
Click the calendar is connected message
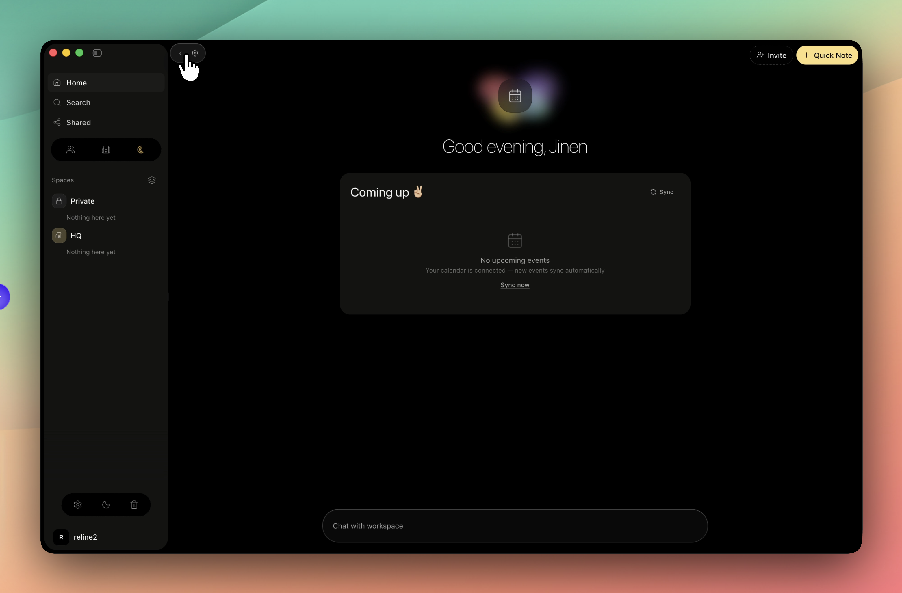point(515,270)
